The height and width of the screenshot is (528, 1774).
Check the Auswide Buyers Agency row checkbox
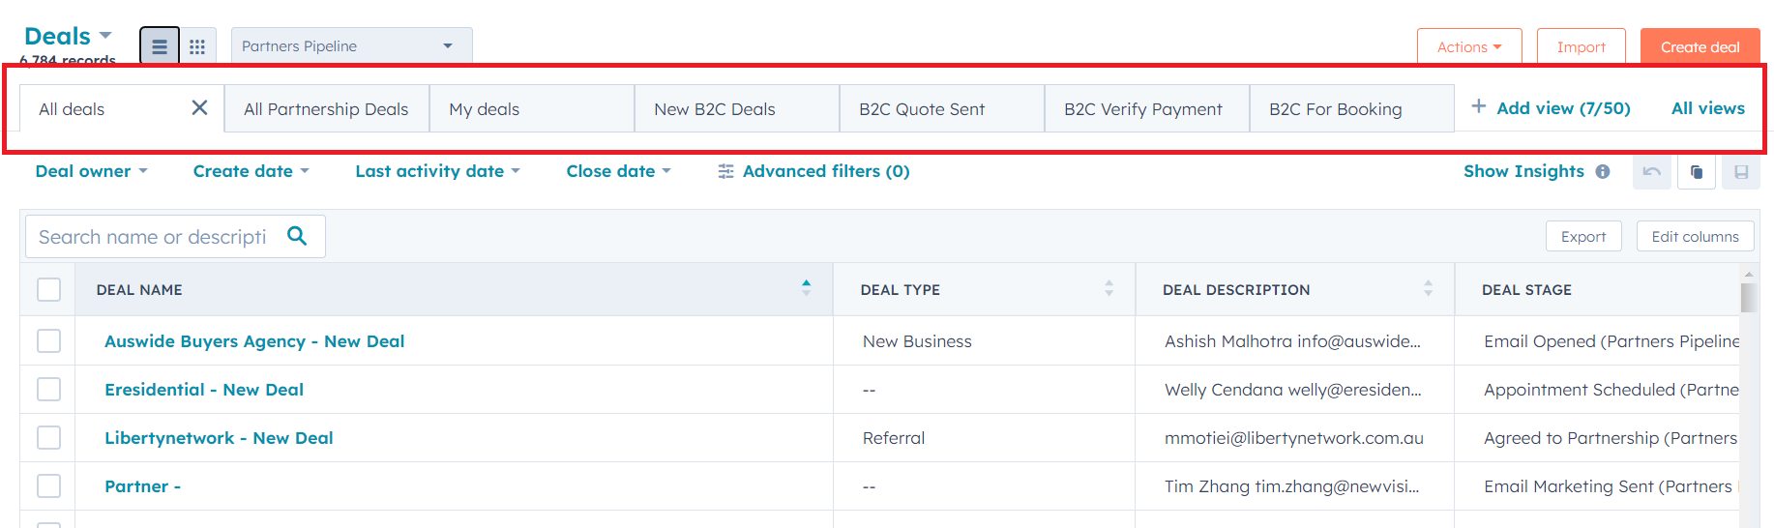(x=48, y=341)
